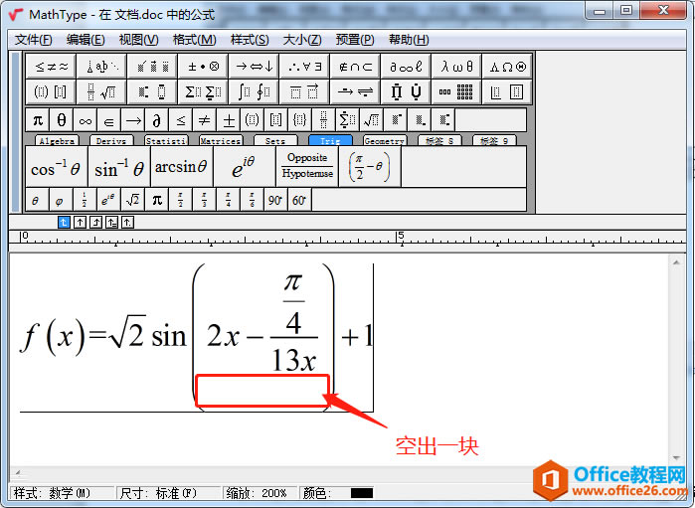Screen dimensions: 695x508
Task: Insert the partial derivative symbol (∂)
Action: tap(157, 119)
